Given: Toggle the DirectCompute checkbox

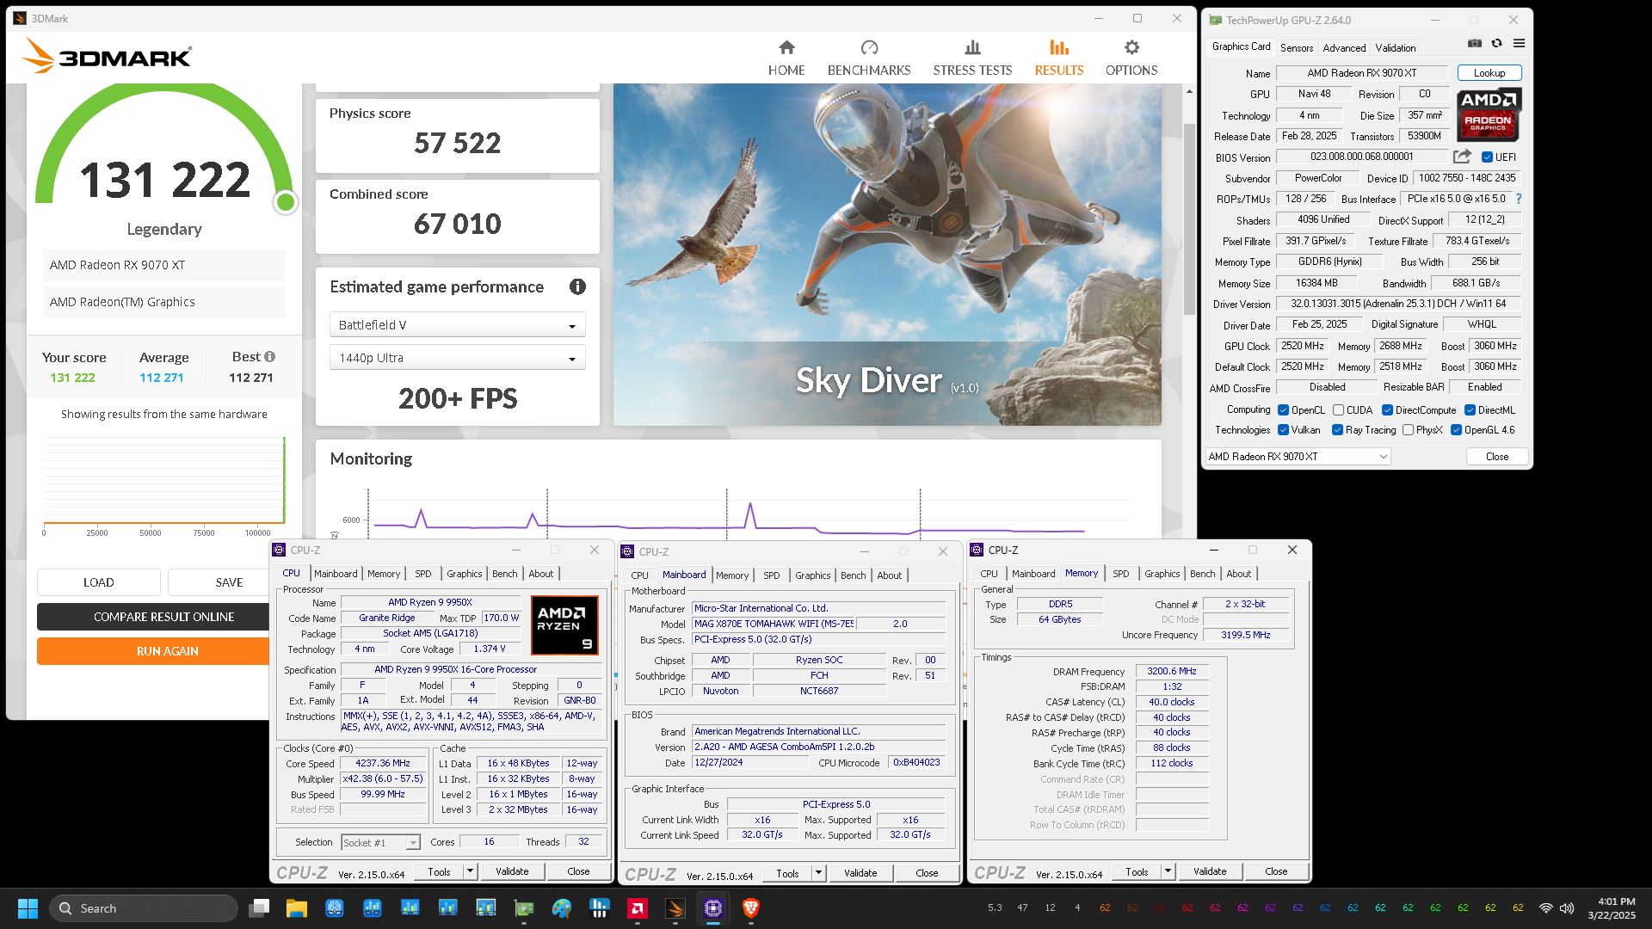Looking at the screenshot, I should coord(1387,410).
